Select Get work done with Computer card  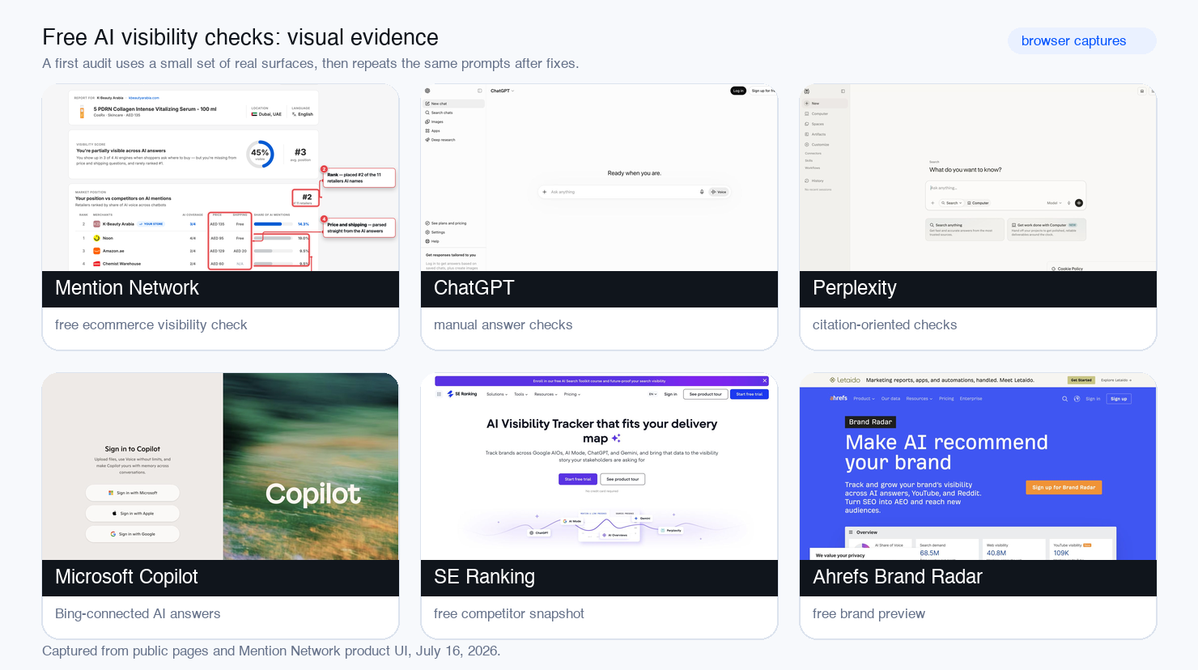click(x=1047, y=229)
